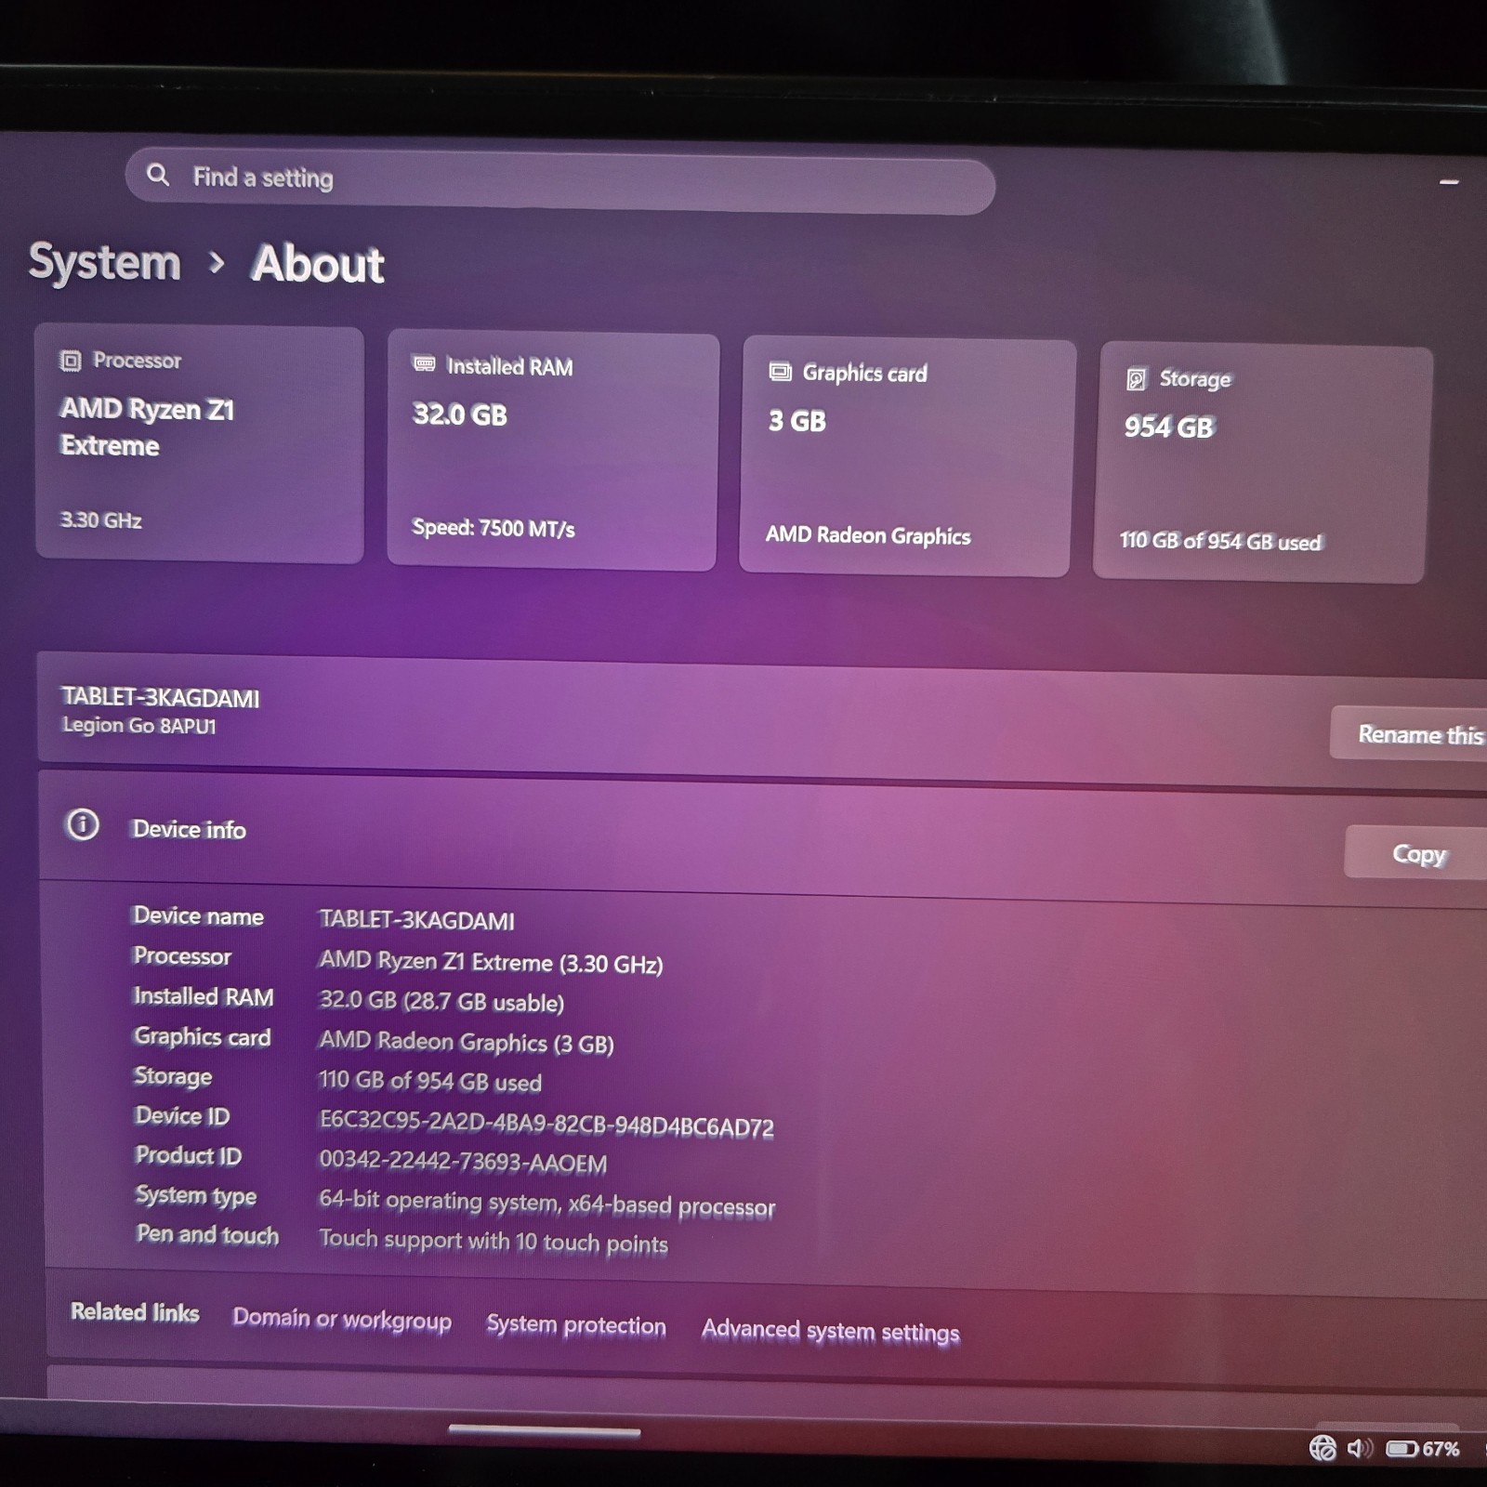Click the '3 GB' graphics card value

point(797,421)
